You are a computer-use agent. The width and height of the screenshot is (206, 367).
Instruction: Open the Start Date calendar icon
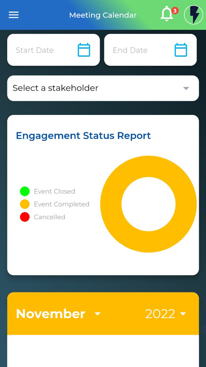[x=84, y=50]
